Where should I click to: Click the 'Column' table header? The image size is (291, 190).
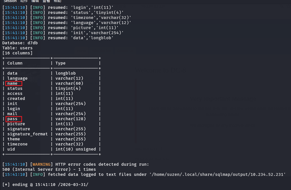click(15, 63)
